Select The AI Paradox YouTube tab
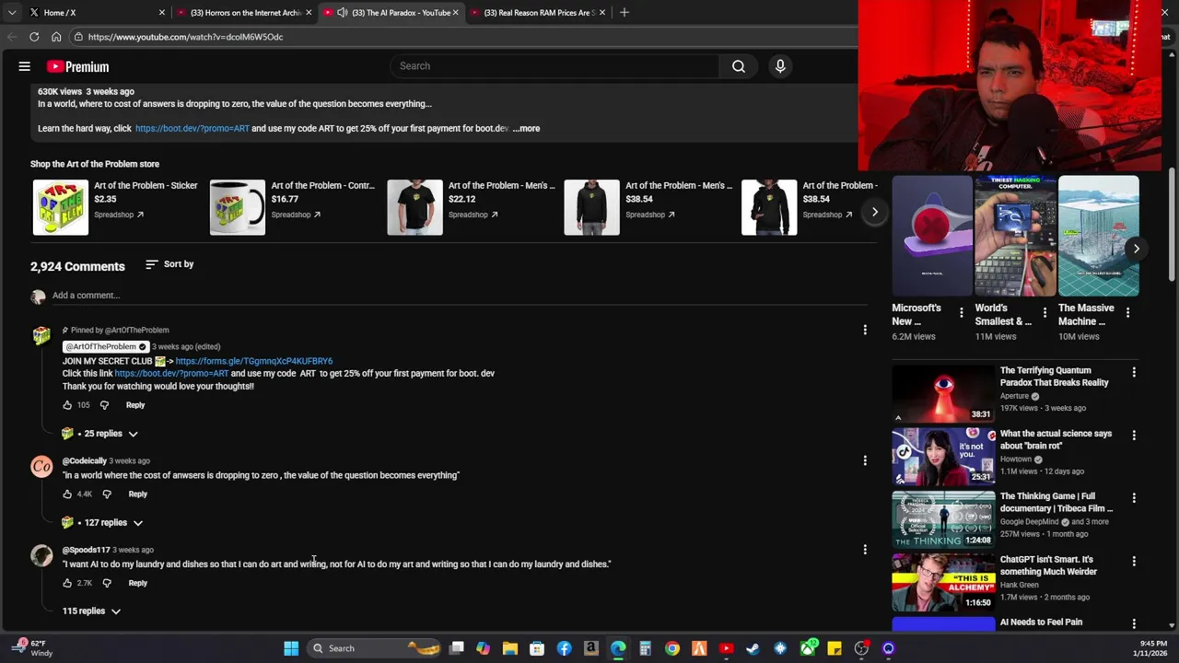 [x=390, y=13]
